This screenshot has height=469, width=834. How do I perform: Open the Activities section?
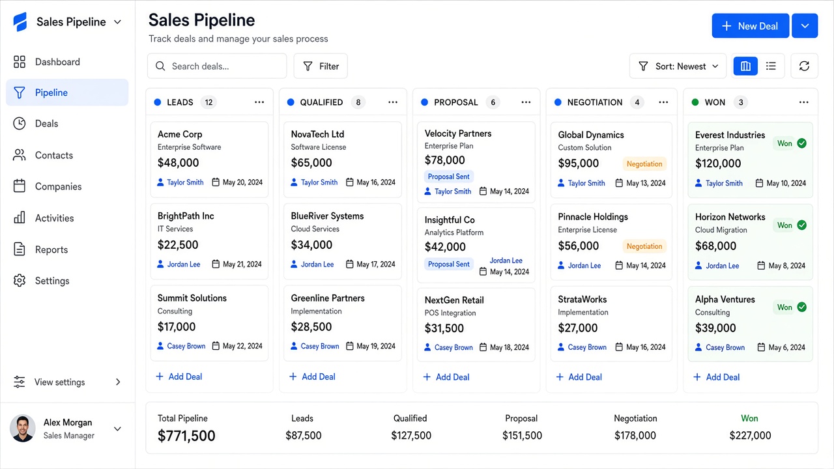pos(67,218)
